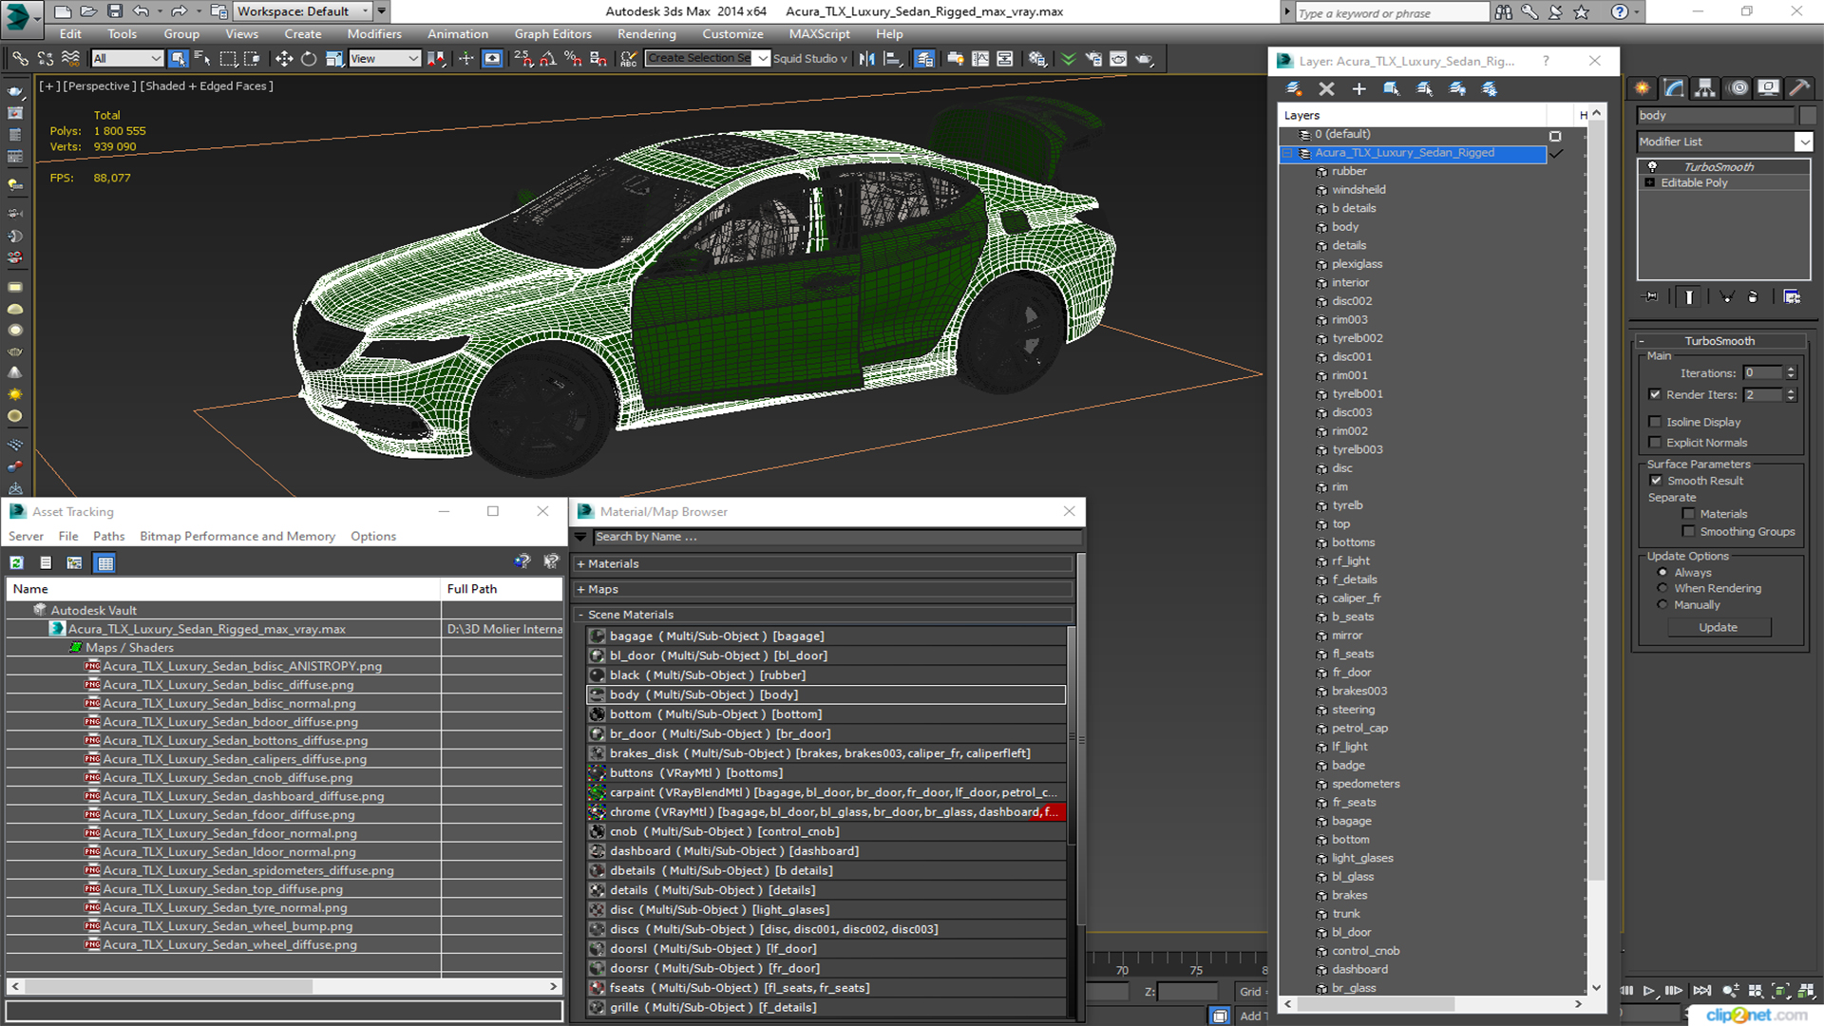Toggle the Percent Snap icon
1824x1026 pixels.
click(573, 59)
